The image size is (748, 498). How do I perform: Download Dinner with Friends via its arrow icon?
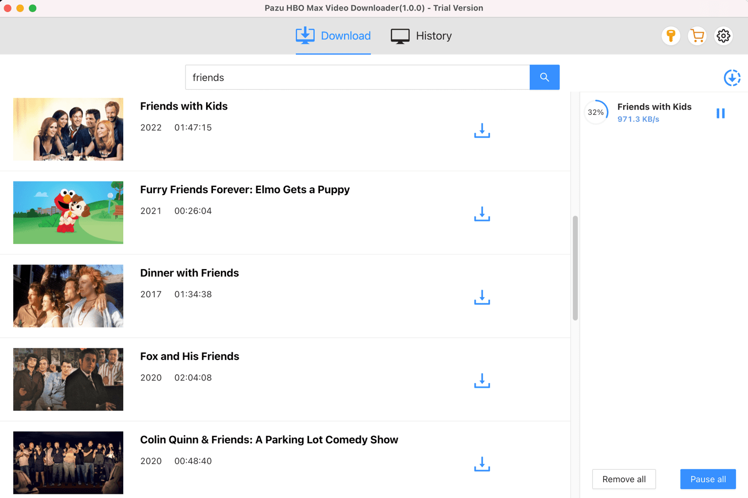click(x=482, y=298)
